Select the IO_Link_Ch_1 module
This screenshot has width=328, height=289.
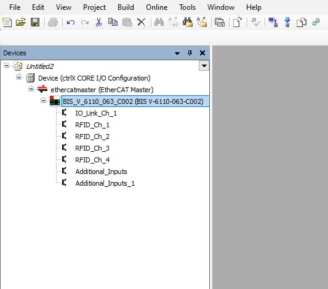tap(96, 113)
